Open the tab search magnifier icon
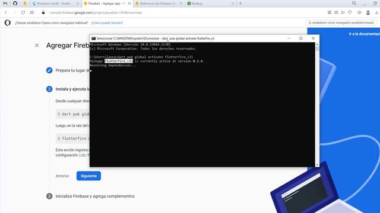The image size is (380, 213). tap(354, 3)
